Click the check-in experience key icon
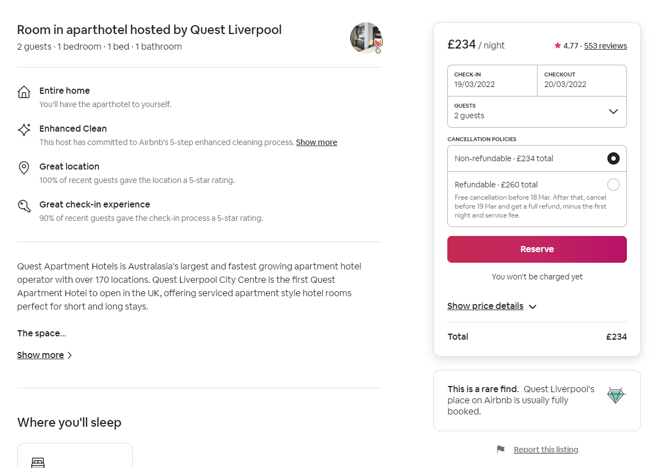The height and width of the screenshot is (468, 652). point(24,205)
